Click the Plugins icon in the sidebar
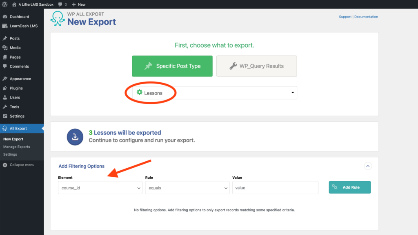This screenshot has height=235, width=418. coord(5,88)
